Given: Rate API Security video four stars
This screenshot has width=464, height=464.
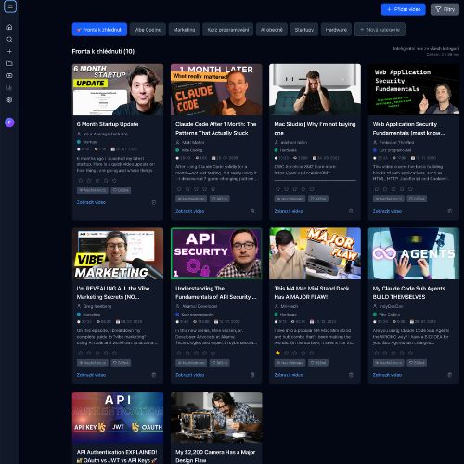Looking at the screenshot, I should click(204, 353).
